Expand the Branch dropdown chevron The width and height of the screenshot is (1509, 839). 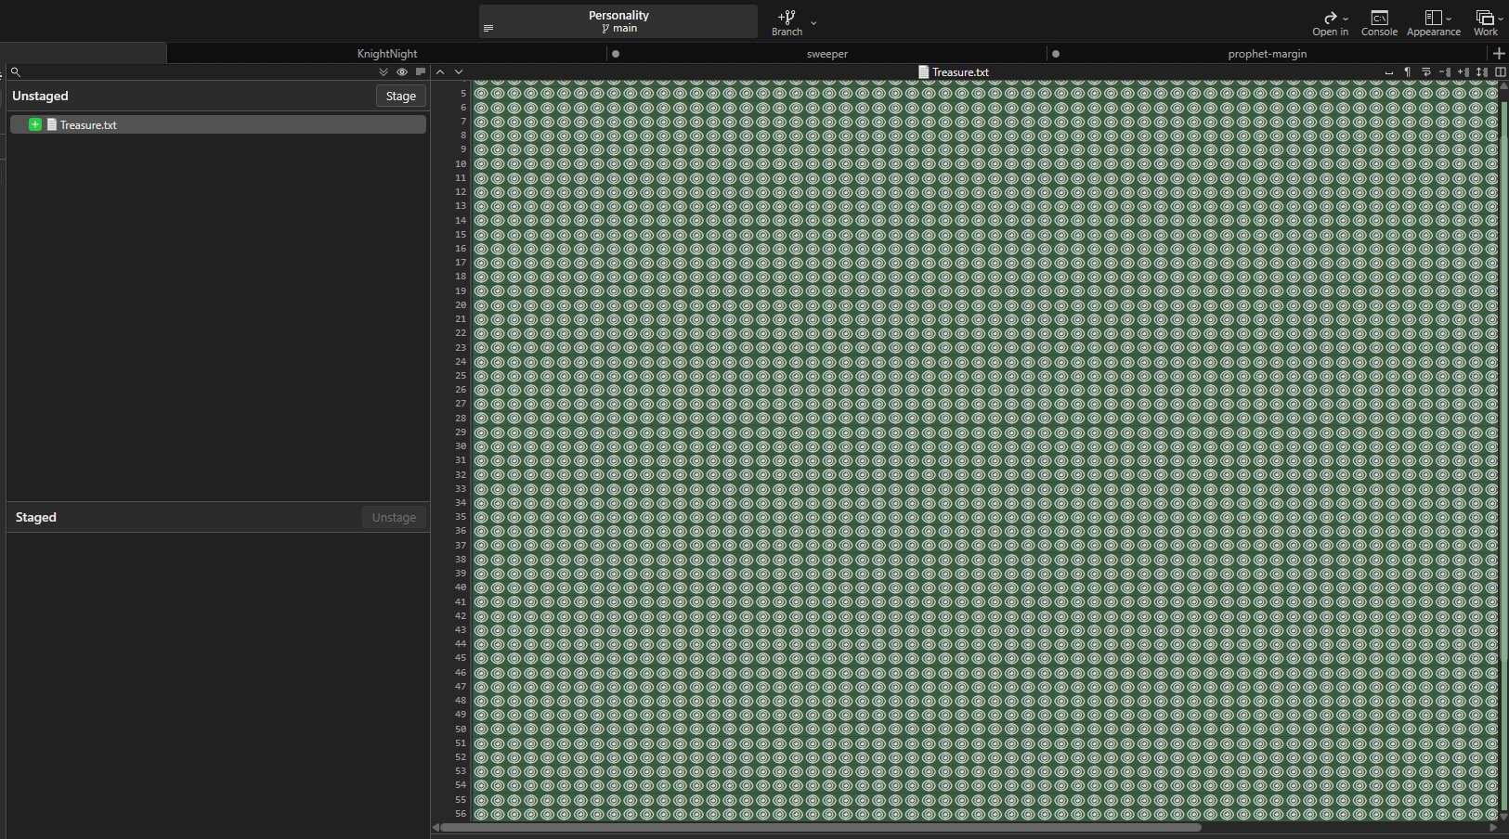pyautogui.click(x=813, y=23)
